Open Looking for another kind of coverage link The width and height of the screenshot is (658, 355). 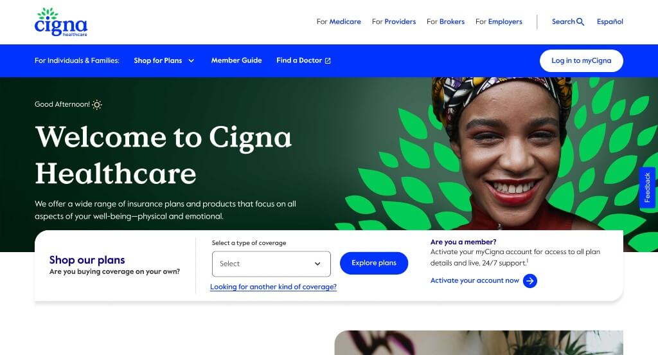tap(273, 287)
